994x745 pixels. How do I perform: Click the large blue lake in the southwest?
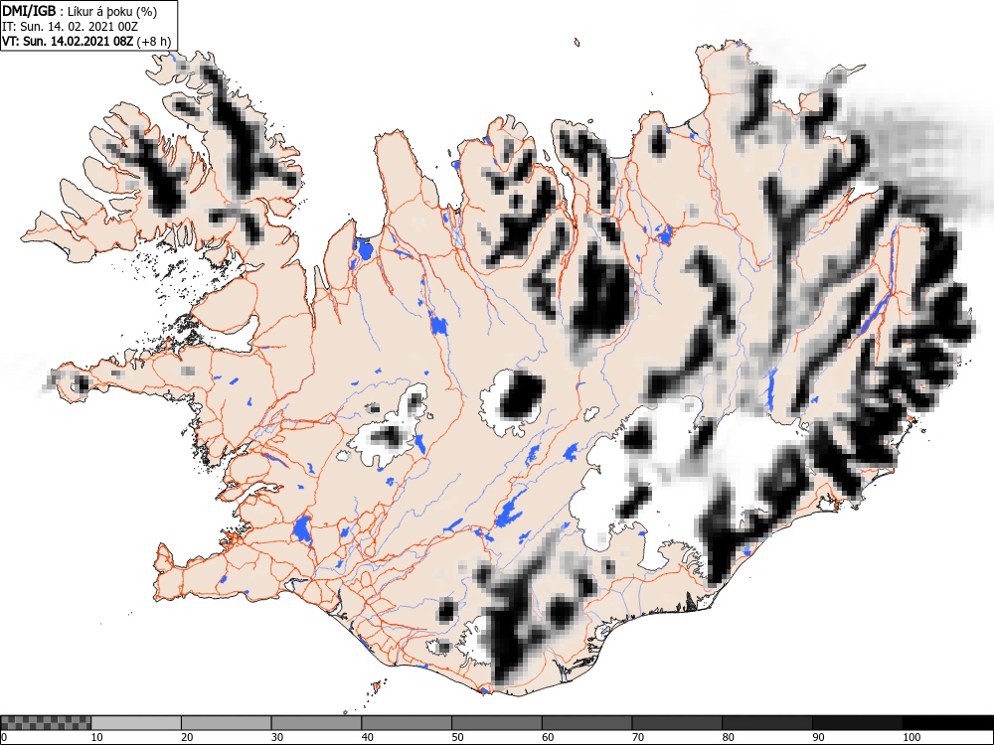302,529
